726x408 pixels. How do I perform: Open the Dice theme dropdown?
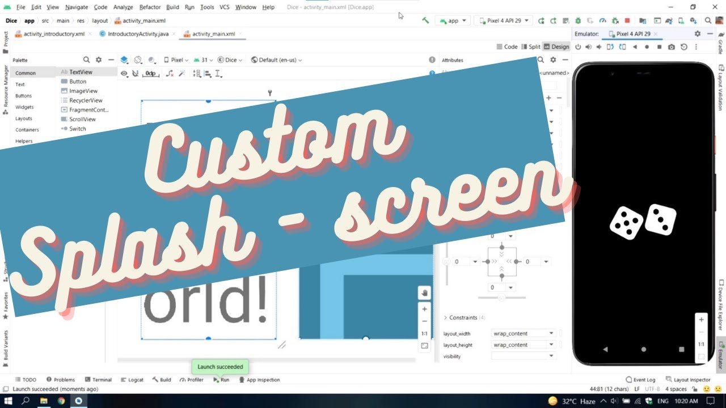point(230,59)
